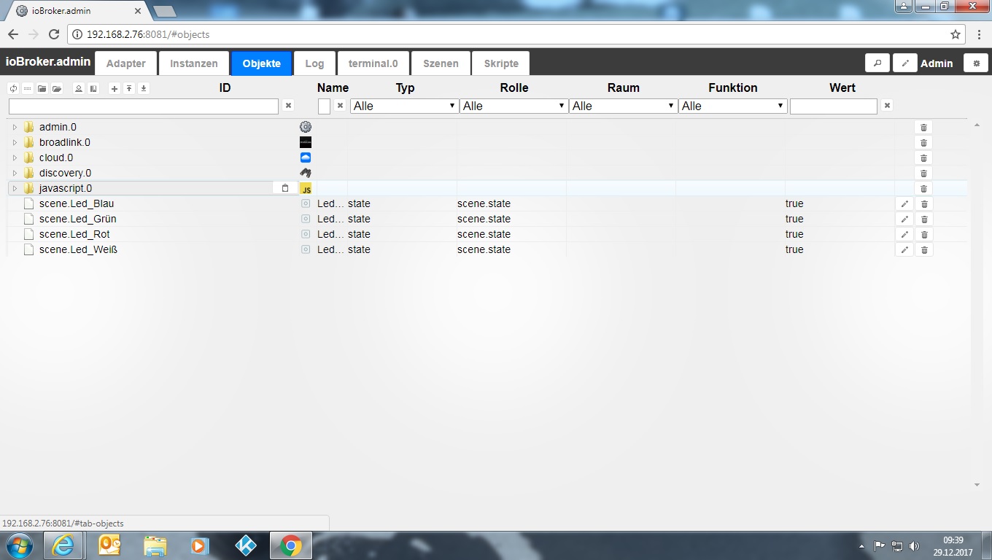The width and height of the screenshot is (992, 560).
Task: Delete the cloud.0 folder via trash icon
Action: click(924, 158)
